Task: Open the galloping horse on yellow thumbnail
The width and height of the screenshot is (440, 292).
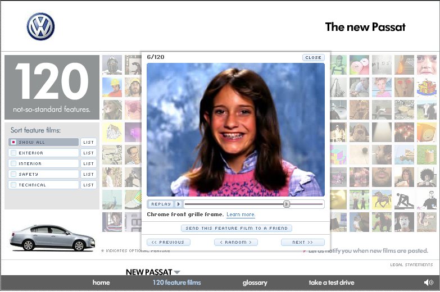Action: [x=382, y=199]
